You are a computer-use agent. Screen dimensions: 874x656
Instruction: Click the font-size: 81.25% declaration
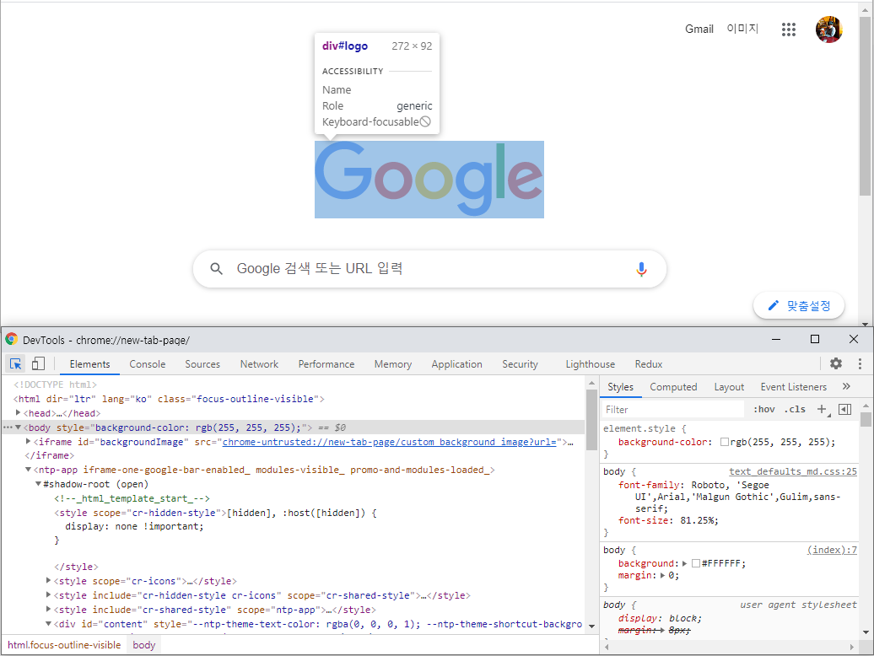click(668, 520)
